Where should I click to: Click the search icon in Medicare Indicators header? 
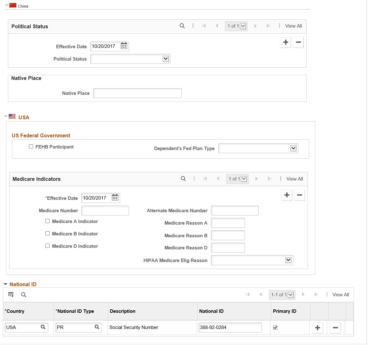[183, 179]
